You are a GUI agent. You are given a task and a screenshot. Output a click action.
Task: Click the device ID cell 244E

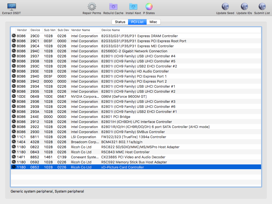[x=35, y=117]
